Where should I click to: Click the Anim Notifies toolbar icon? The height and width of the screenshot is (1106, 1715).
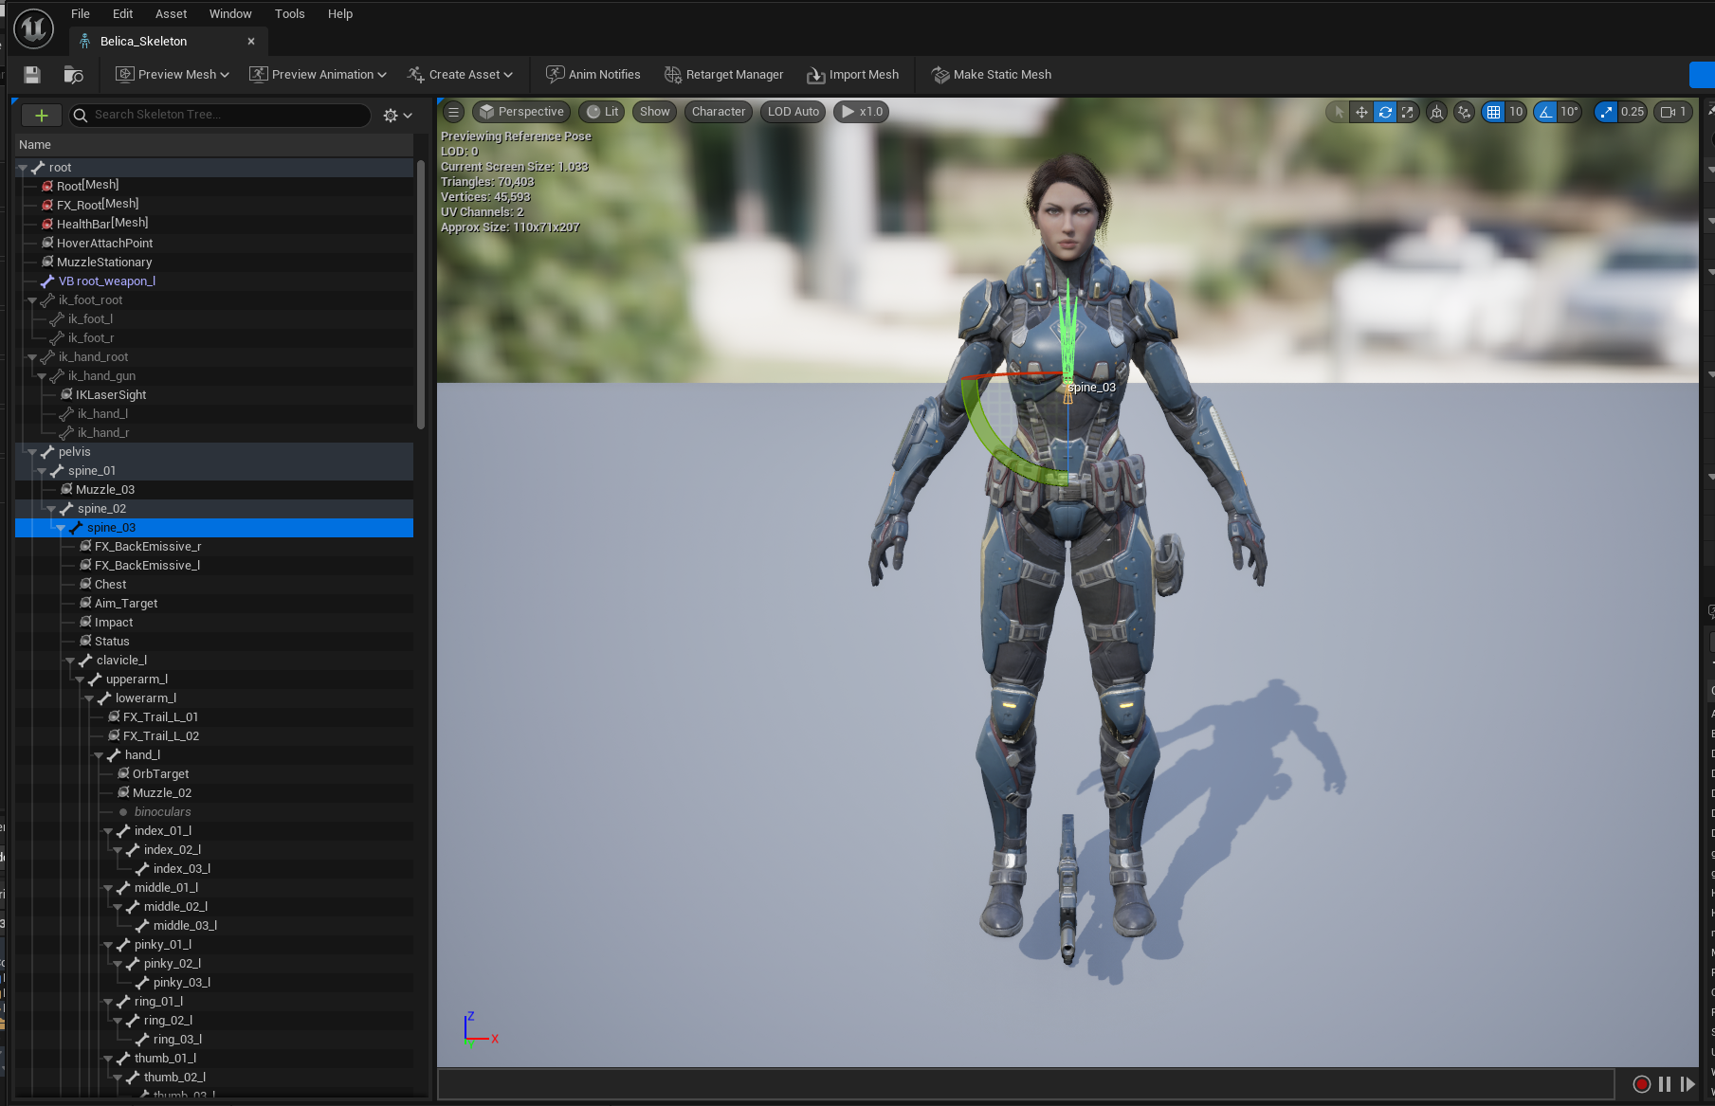point(556,74)
